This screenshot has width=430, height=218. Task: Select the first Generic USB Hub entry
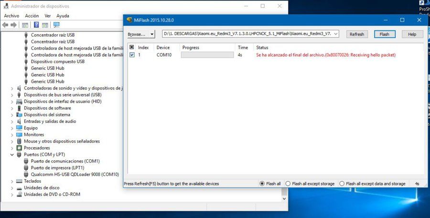47,68
